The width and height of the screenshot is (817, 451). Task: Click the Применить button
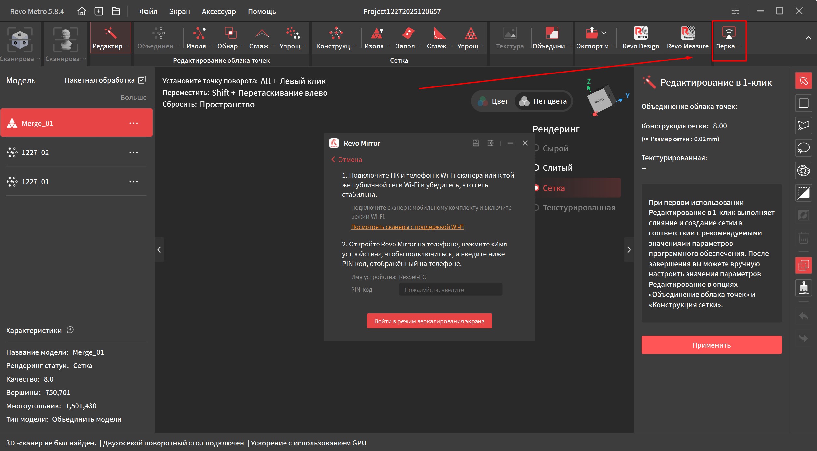[x=711, y=345]
